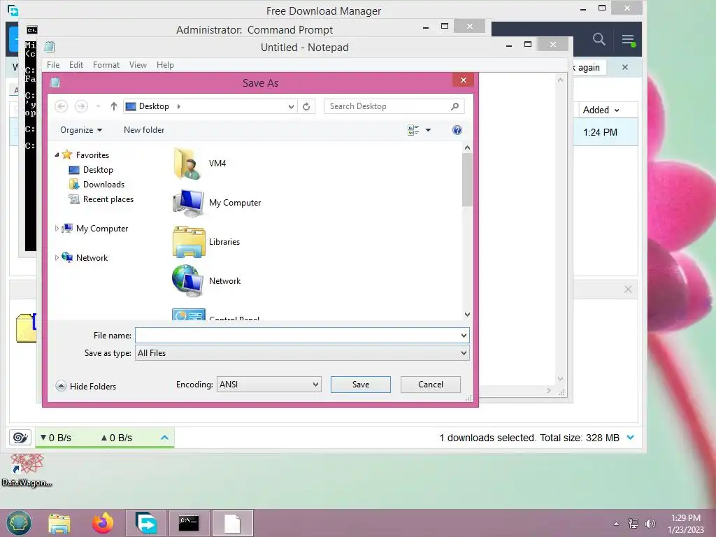Viewport: 716px width, 537px height.
Task: Click the file list scrollbar up arrow
Action: (467, 148)
